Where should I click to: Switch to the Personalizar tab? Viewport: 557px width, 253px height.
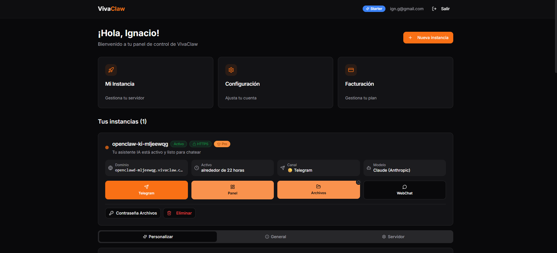click(x=158, y=237)
